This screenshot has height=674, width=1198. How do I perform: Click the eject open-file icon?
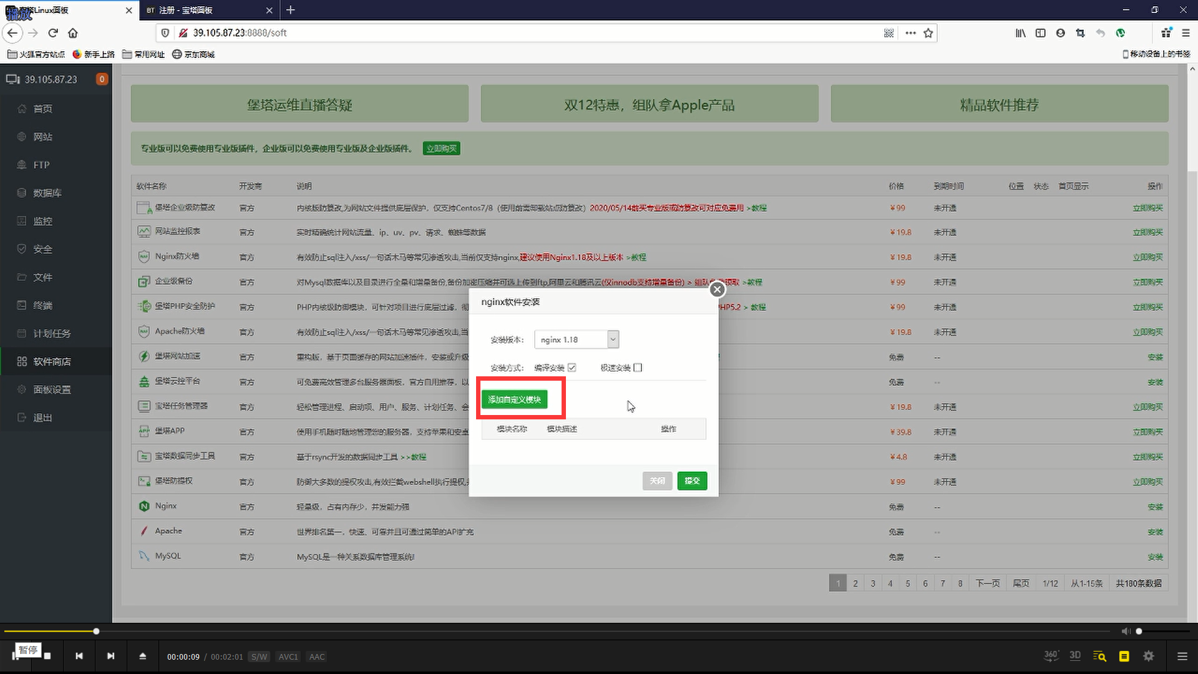(142, 656)
